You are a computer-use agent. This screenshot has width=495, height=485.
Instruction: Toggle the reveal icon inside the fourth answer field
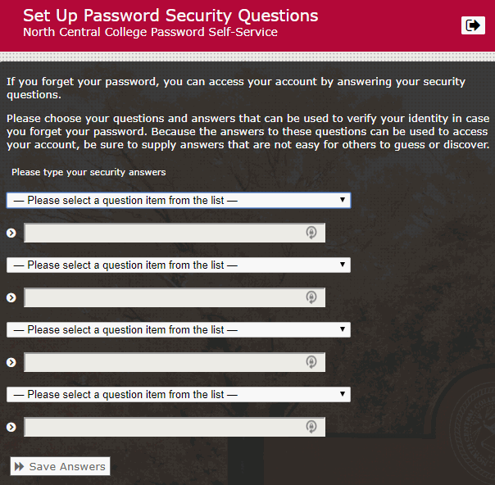click(x=311, y=427)
